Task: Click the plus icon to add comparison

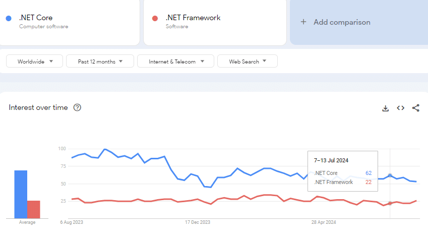Action: pos(303,22)
